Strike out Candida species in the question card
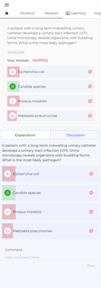Image resolution: width=101 pixels, height=288 pixels. pos(90,86)
